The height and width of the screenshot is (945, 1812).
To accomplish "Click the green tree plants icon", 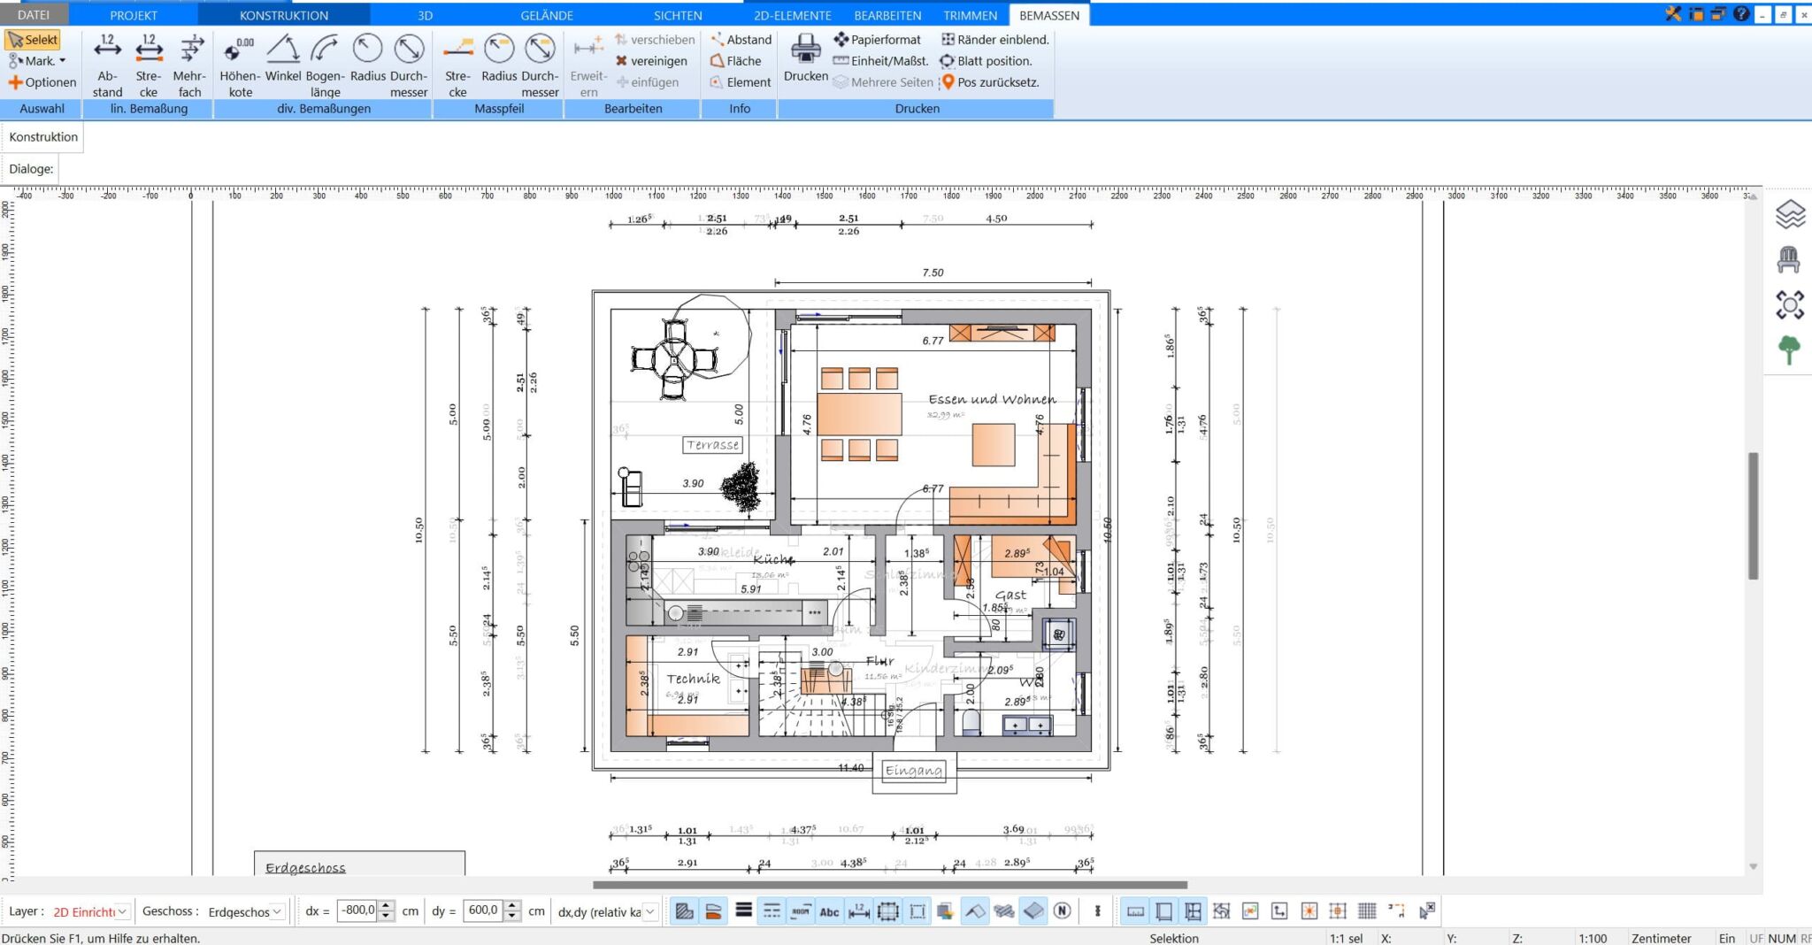I will (1789, 350).
